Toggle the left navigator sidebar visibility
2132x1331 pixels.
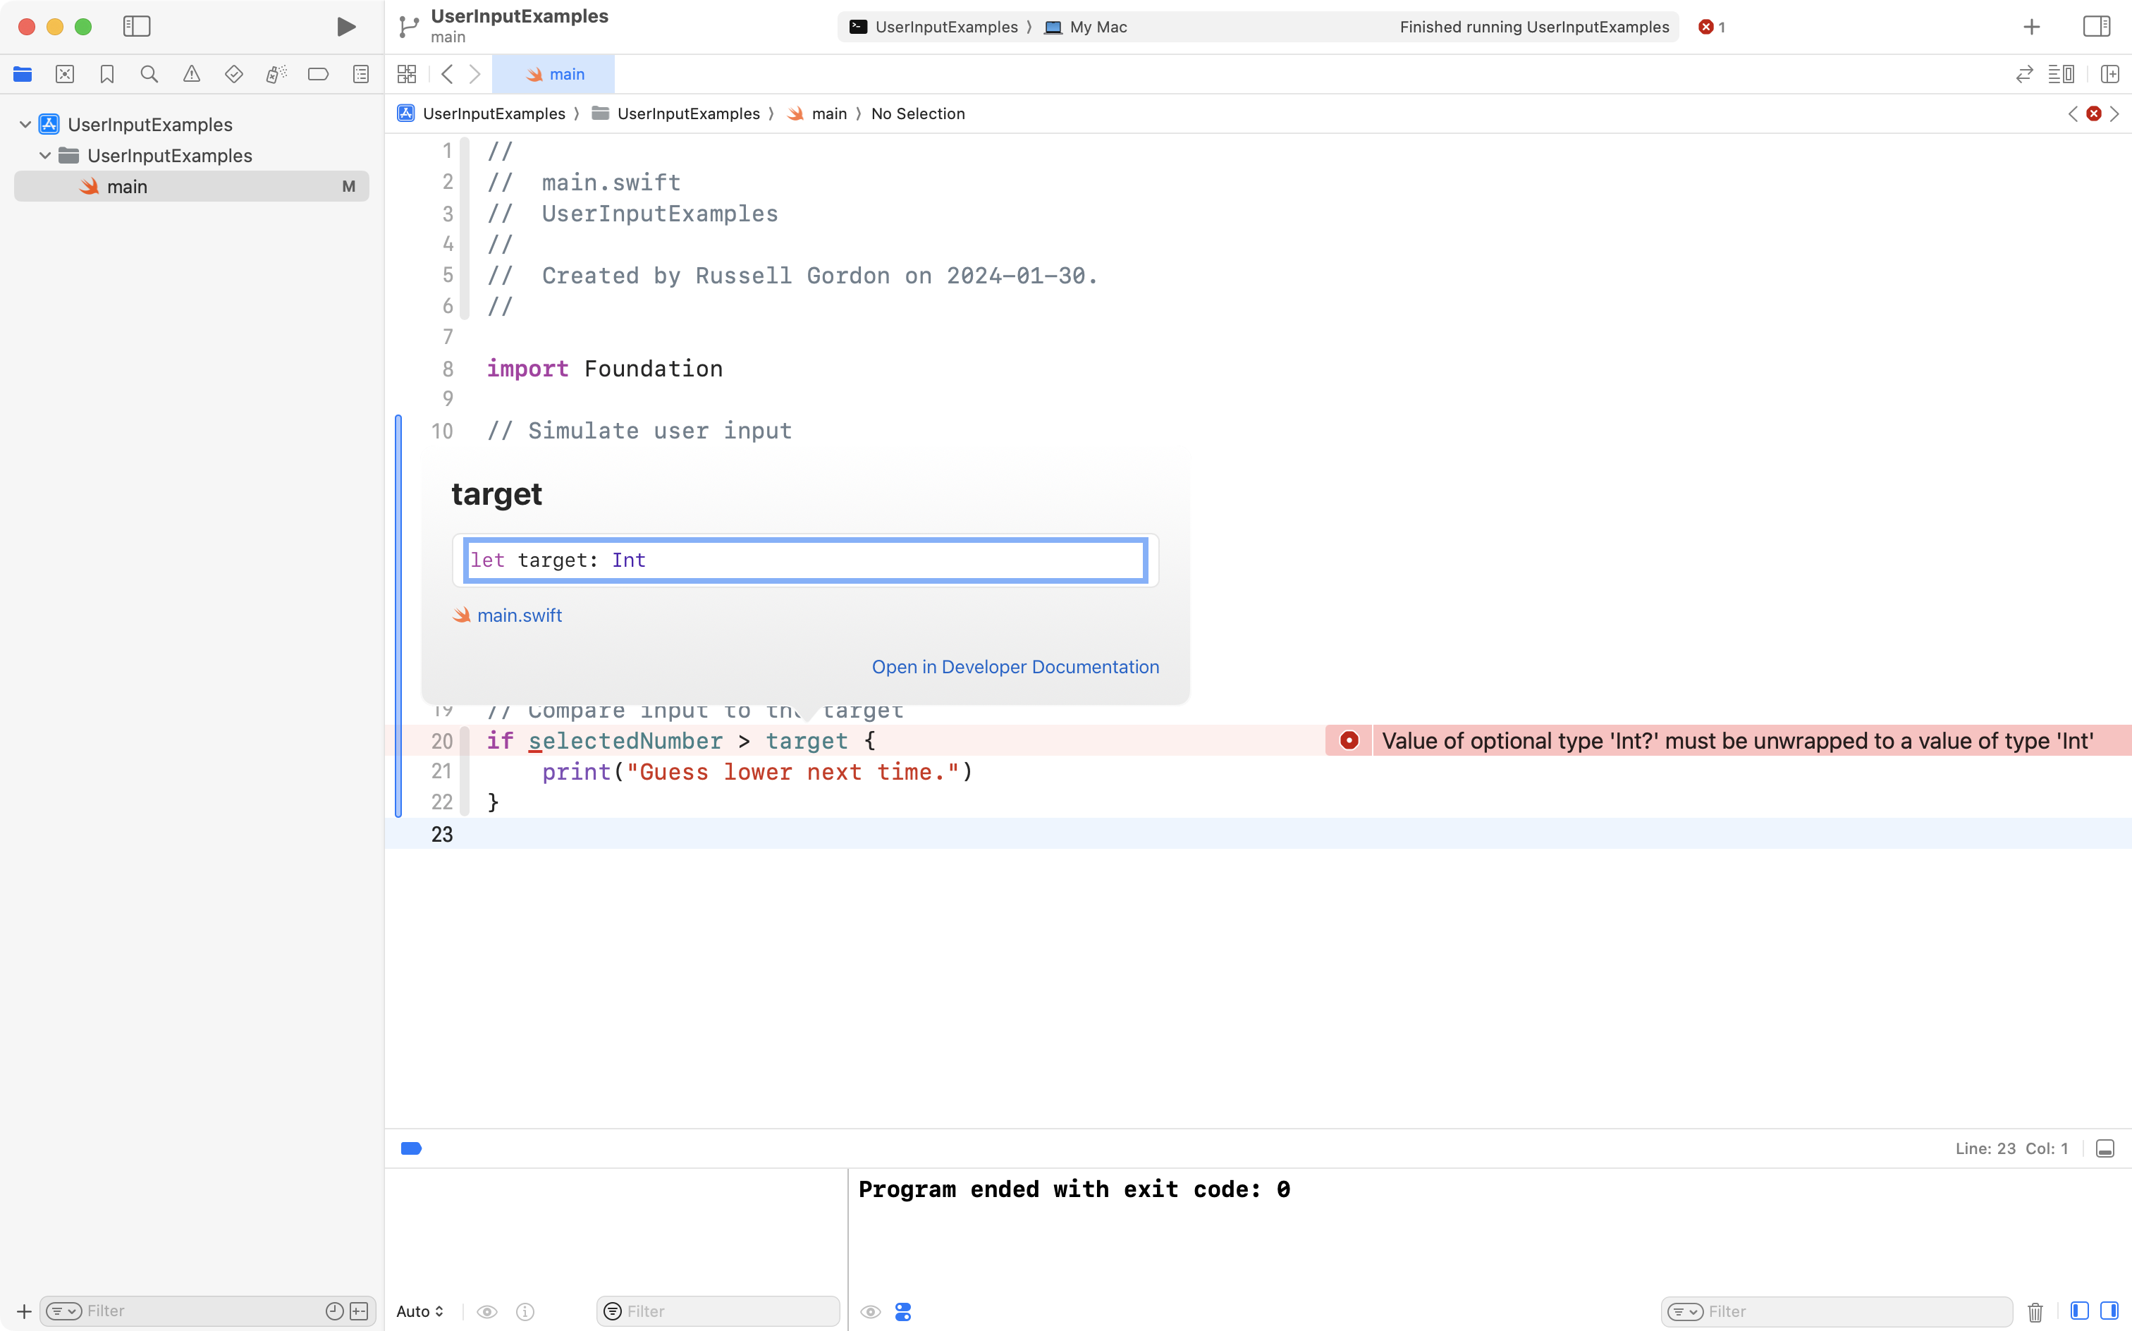tap(137, 26)
